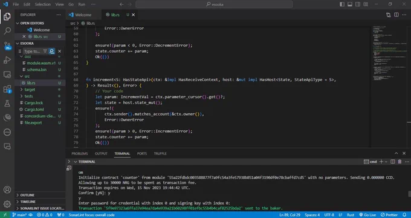Viewport: 411px width, 218px height.
Task: Open Explorer views and more actions ellipsis
Action: (x=59, y=15)
